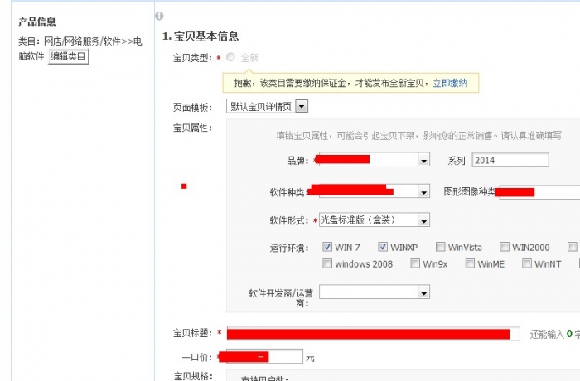This screenshot has height=381, width=580.
Task: Open the 软件形式 dropdown
Action: (x=423, y=220)
